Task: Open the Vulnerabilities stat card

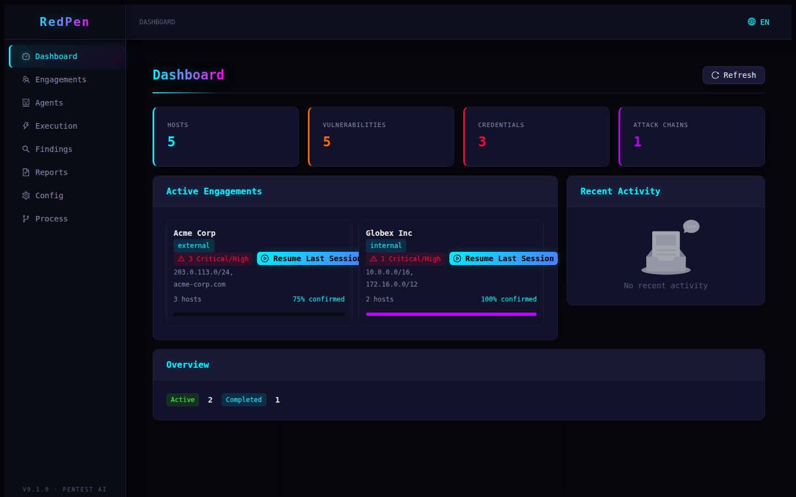Action: [381, 136]
